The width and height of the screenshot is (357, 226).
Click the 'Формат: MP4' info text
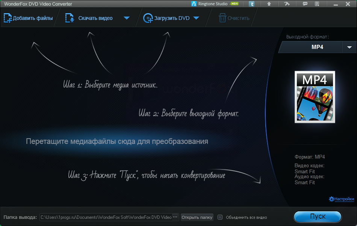point(310,157)
